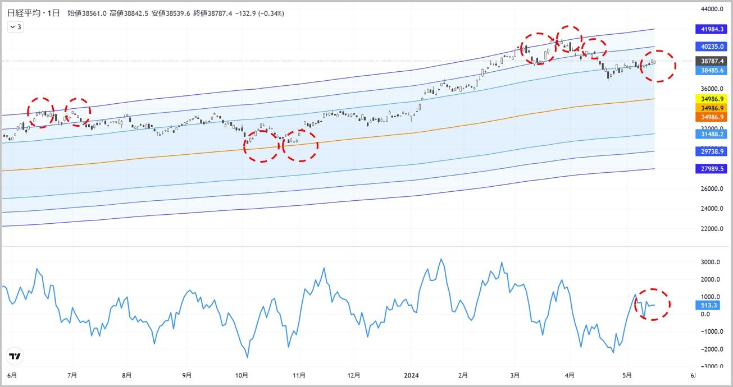
Task: Click the light blue 38485.6 price label
Action: [x=712, y=70]
